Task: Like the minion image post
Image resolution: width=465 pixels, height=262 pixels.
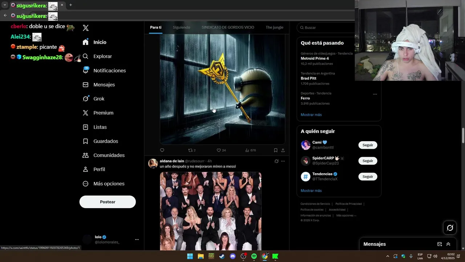Action: click(221, 150)
